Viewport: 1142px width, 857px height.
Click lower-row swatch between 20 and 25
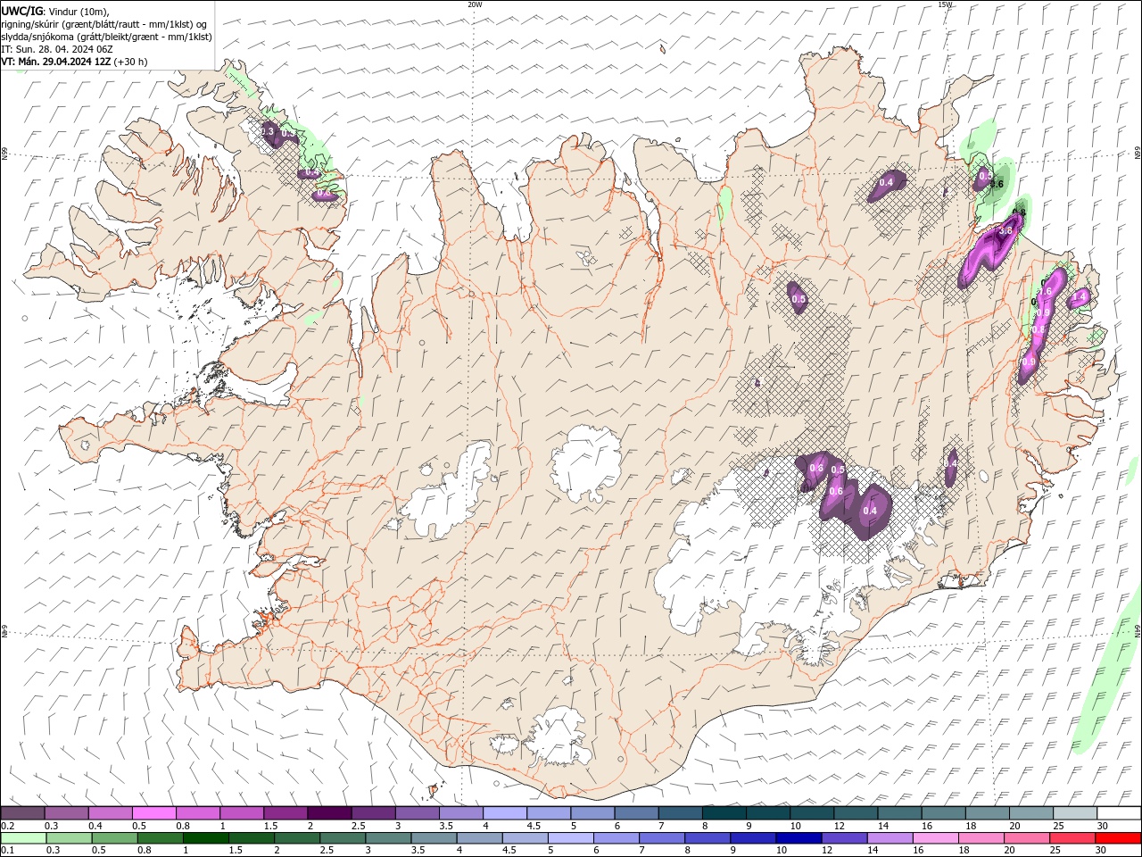[x=1026, y=838]
